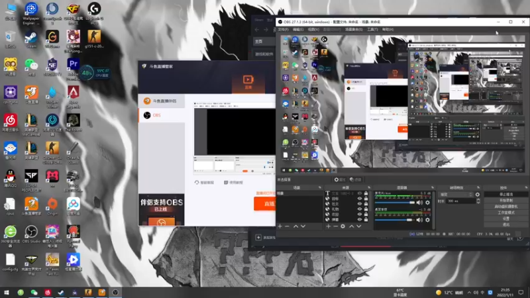Toggle visibility of the text source
This screenshot has width=530, height=298.
pyautogui.click(x=360, y=193)
